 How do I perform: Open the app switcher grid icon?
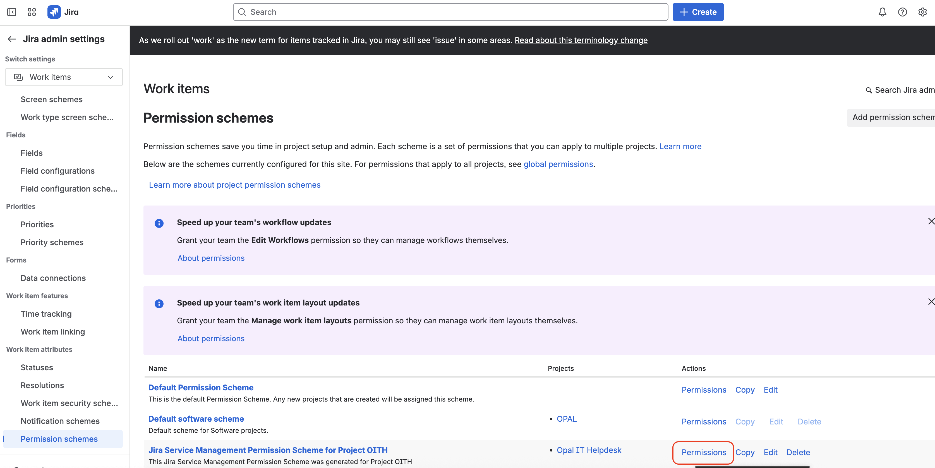[x=32, y=12]
